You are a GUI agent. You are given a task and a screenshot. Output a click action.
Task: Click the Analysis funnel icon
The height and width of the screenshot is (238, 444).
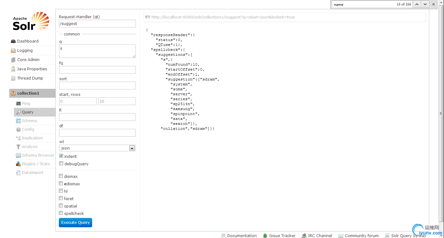(x=18, y=147)
